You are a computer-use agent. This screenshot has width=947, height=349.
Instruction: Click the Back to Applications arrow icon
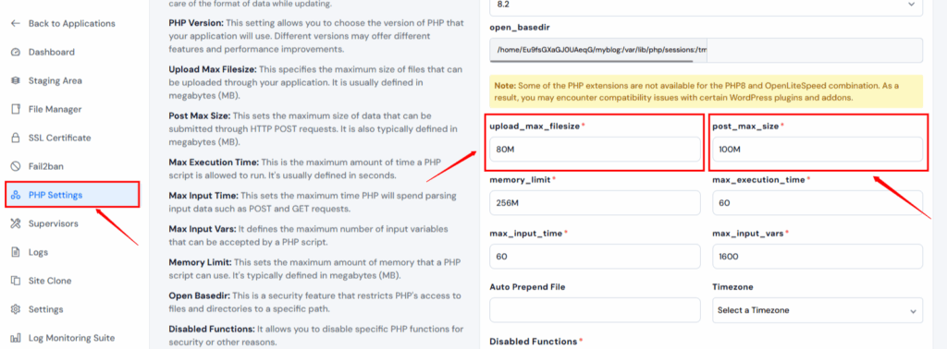click(x=16, y=23)
